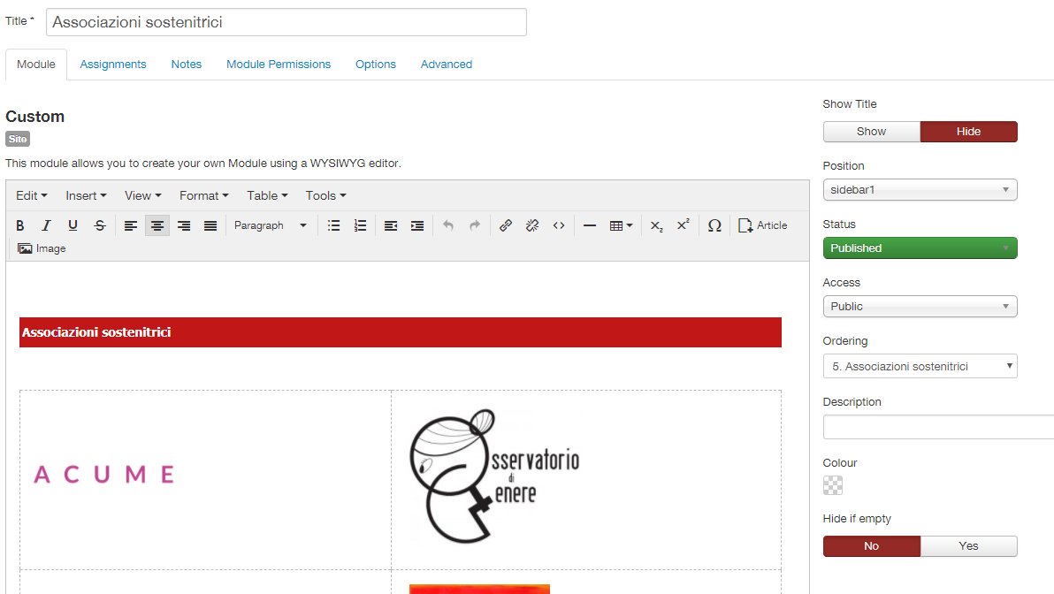The image size is (1054, 594).
Task: Set Show Title to Hide
Action: pos(968,132)
